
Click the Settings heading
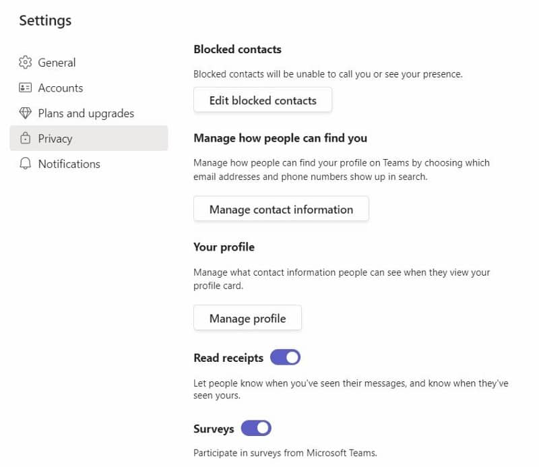point(44,21)
